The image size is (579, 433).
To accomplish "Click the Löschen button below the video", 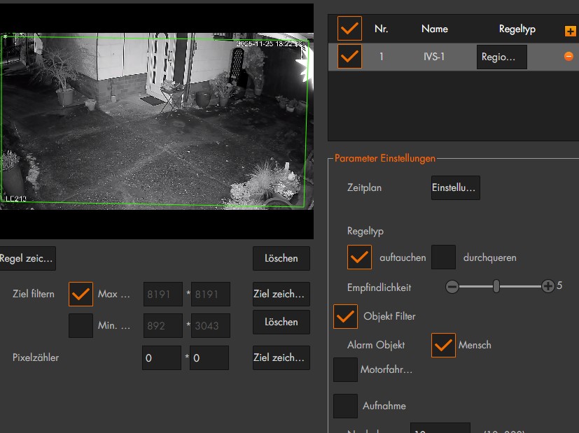I will [x=281, y=258].
